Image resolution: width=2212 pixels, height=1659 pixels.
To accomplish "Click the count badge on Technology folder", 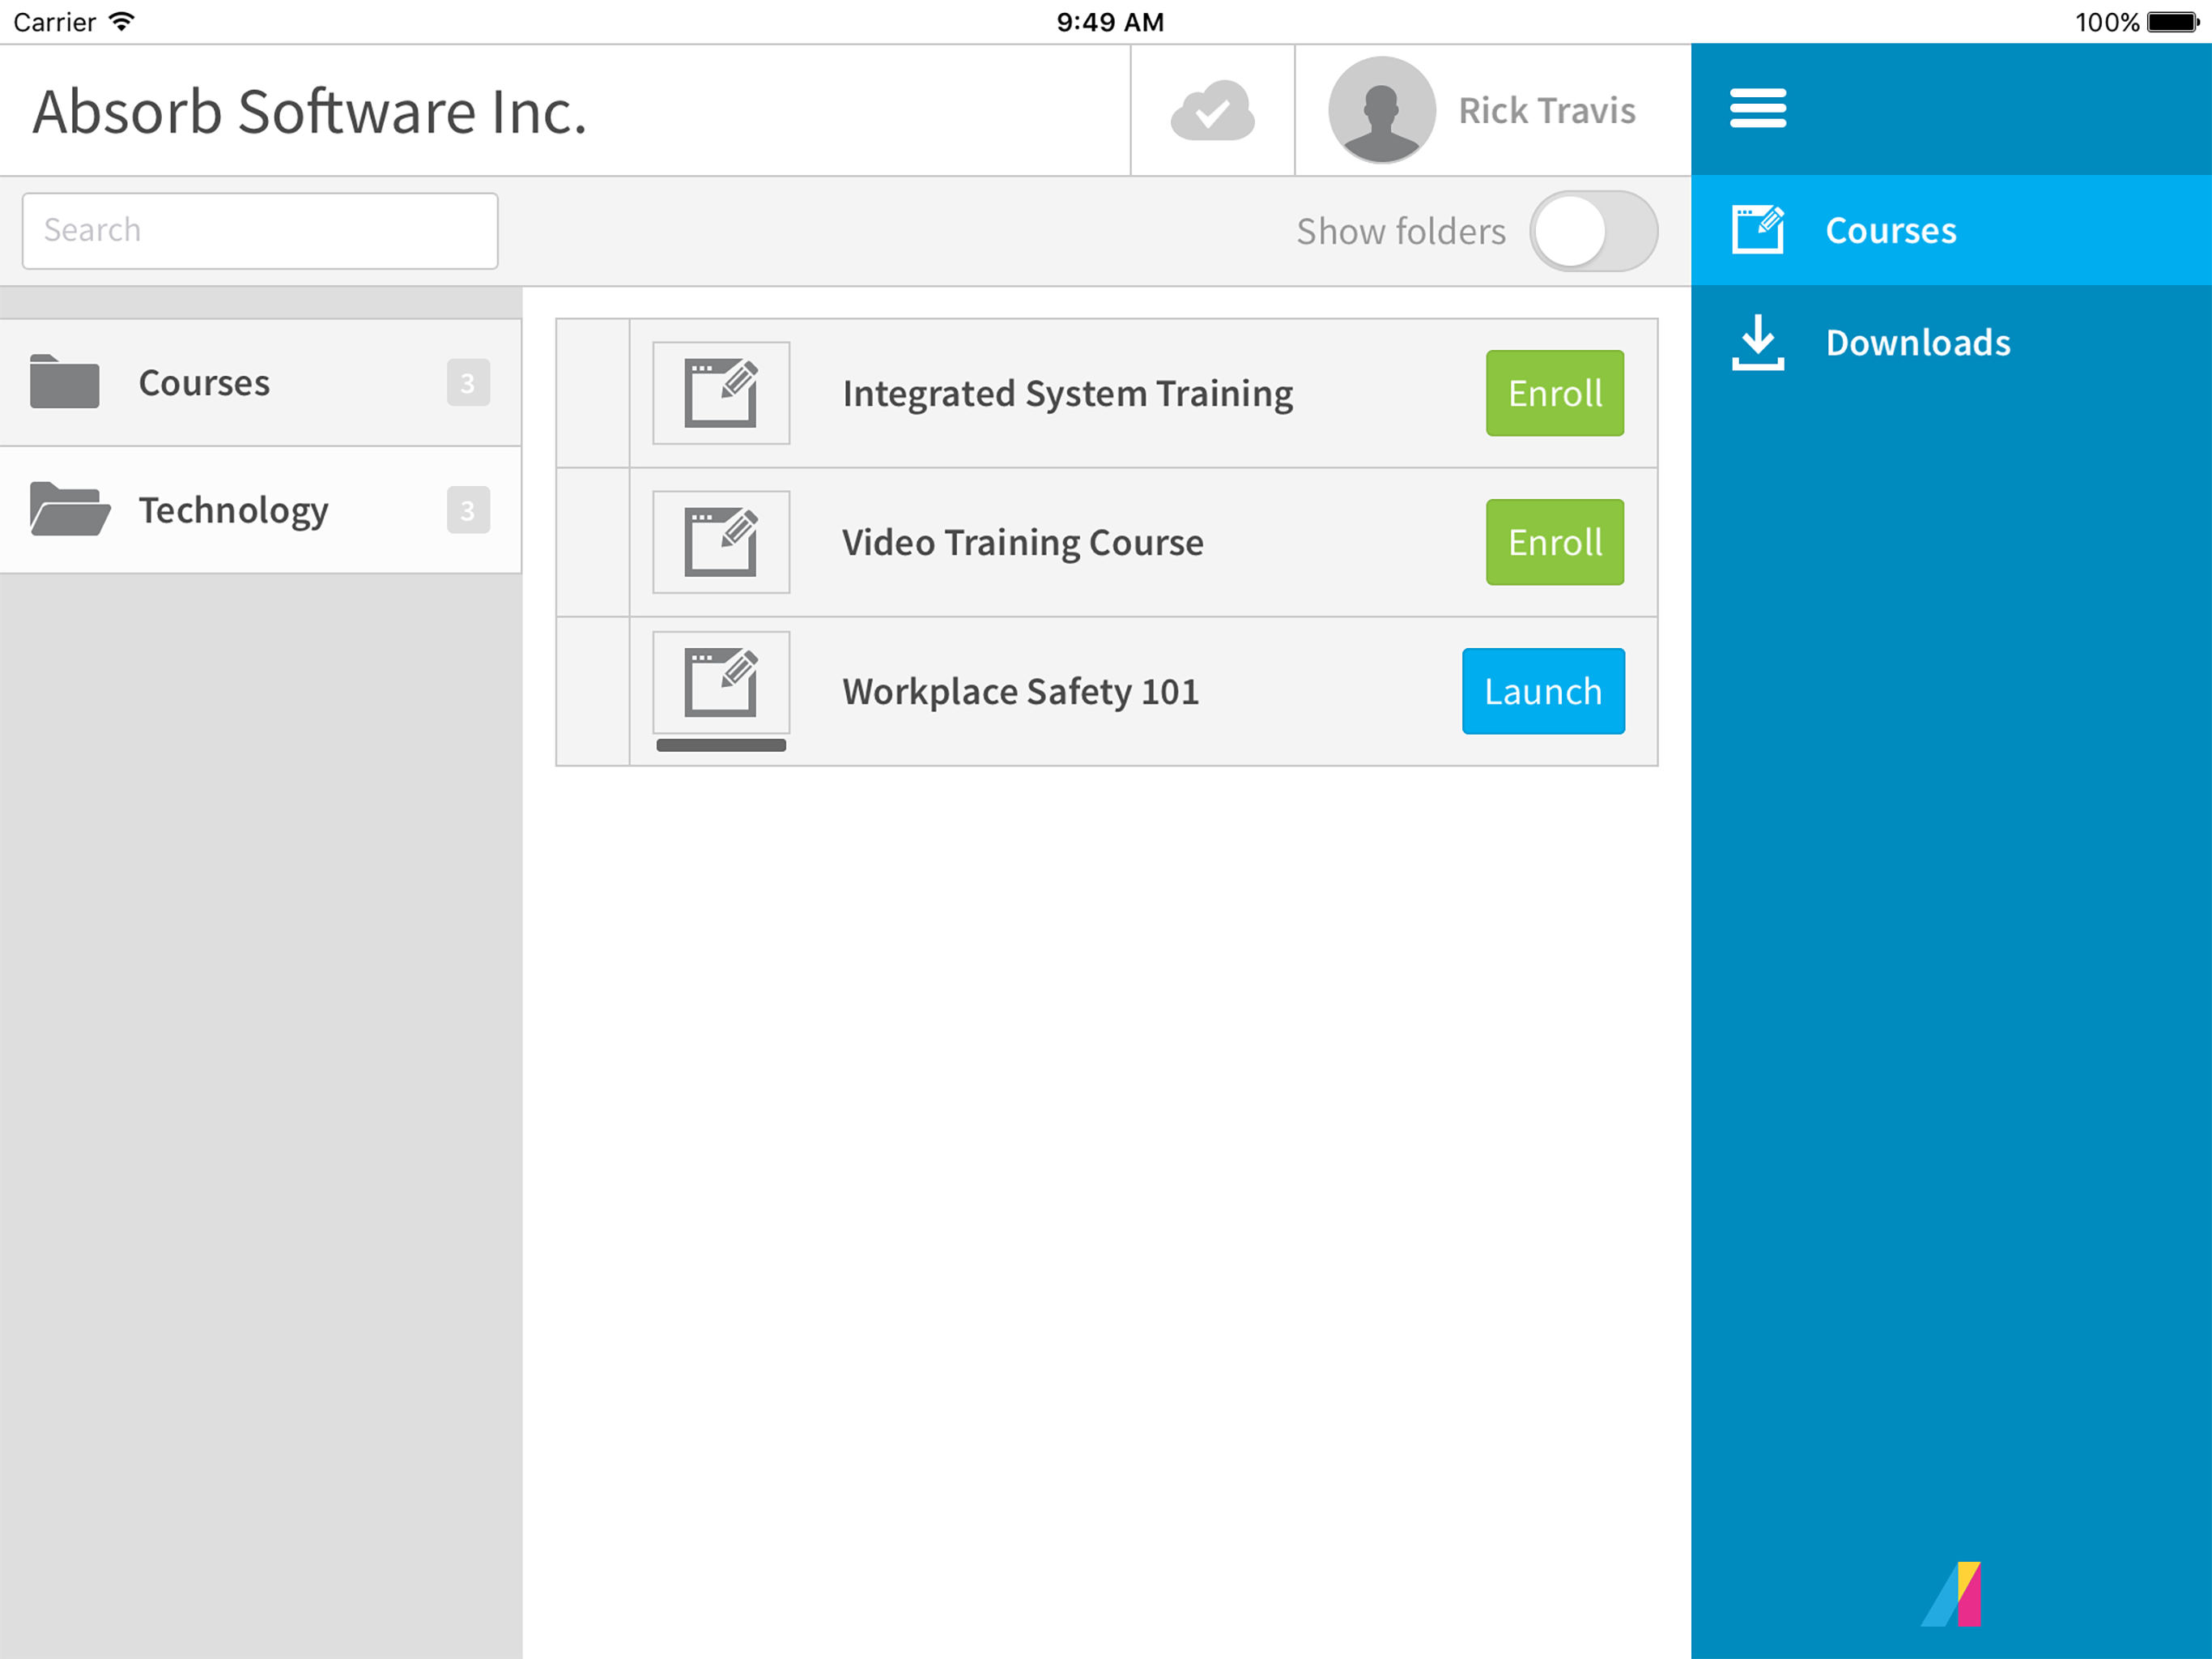I will (x=468, y=510).
